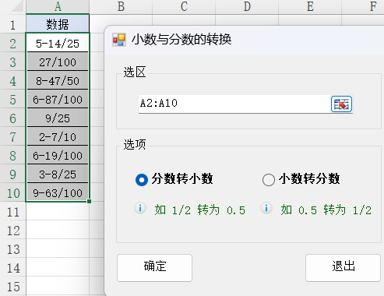This screenshot has height=296, width=384.
Task: Select column A header
Action: pos(58,7)
